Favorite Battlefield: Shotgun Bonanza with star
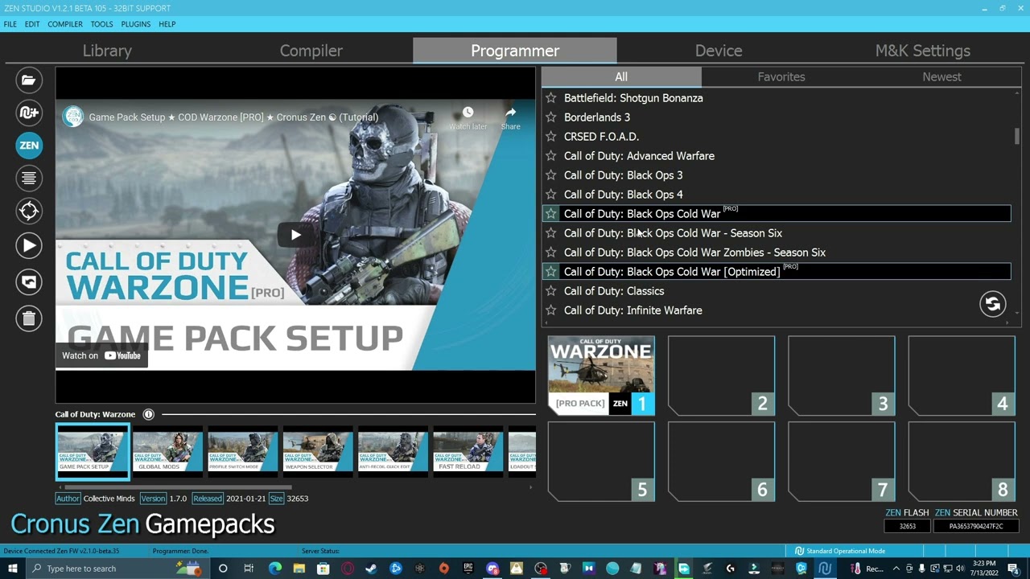 551,98
